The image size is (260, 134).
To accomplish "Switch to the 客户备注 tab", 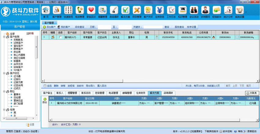I will 48,93.
